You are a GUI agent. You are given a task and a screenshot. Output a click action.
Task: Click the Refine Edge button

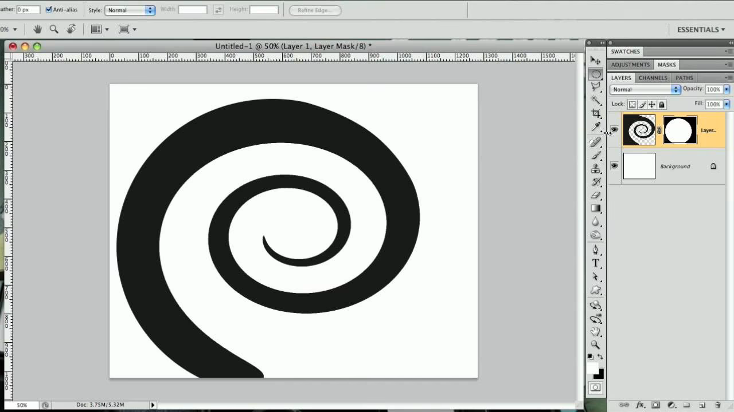[314, 10]
